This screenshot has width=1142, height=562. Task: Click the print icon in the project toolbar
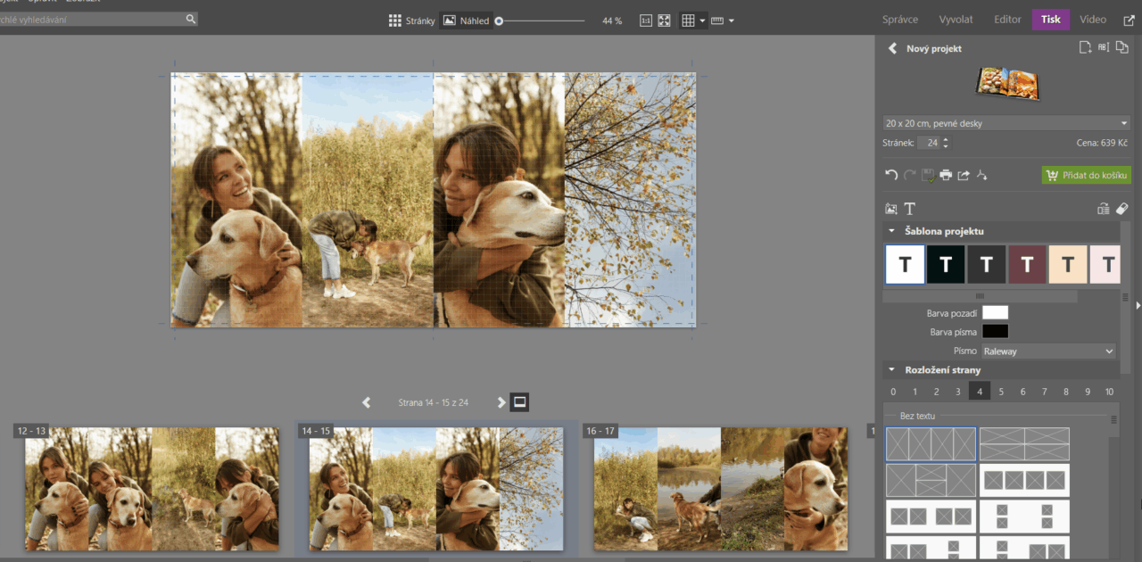pos(946,175)
